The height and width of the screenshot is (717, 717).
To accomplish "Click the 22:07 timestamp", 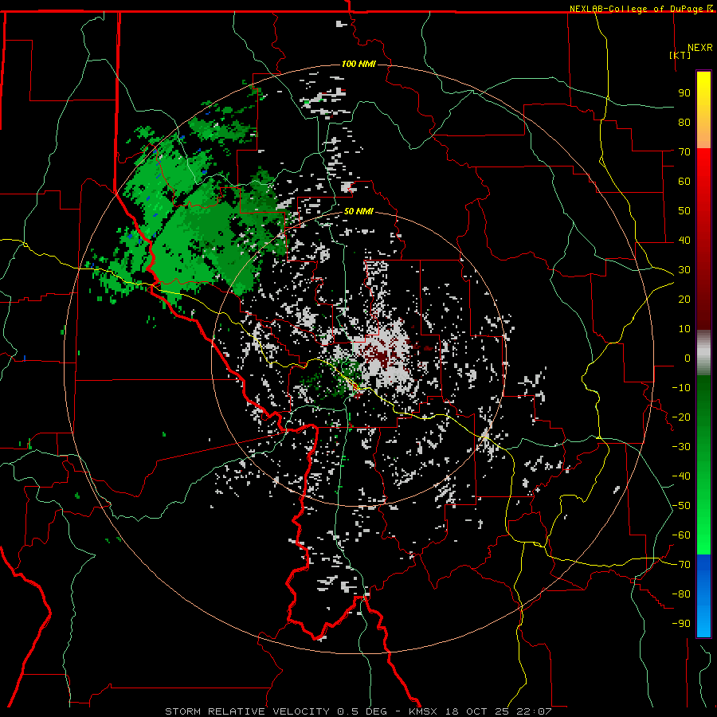I will click(534, 711).
